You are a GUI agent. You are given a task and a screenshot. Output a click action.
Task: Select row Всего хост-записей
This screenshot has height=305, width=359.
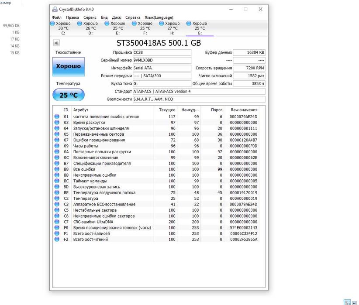(156, 233)
